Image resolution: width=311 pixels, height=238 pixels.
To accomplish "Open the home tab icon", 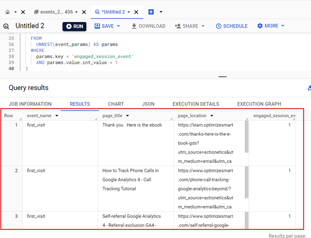I will click(x=8, y=12).
